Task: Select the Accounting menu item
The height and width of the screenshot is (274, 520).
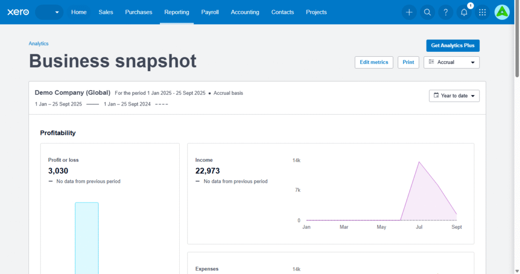Action: pos(245,12)
